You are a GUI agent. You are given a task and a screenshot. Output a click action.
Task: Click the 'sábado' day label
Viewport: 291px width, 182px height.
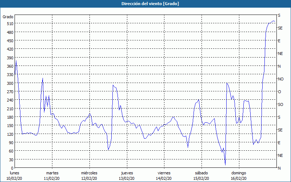pyautogui.click(x=202, y=173)
